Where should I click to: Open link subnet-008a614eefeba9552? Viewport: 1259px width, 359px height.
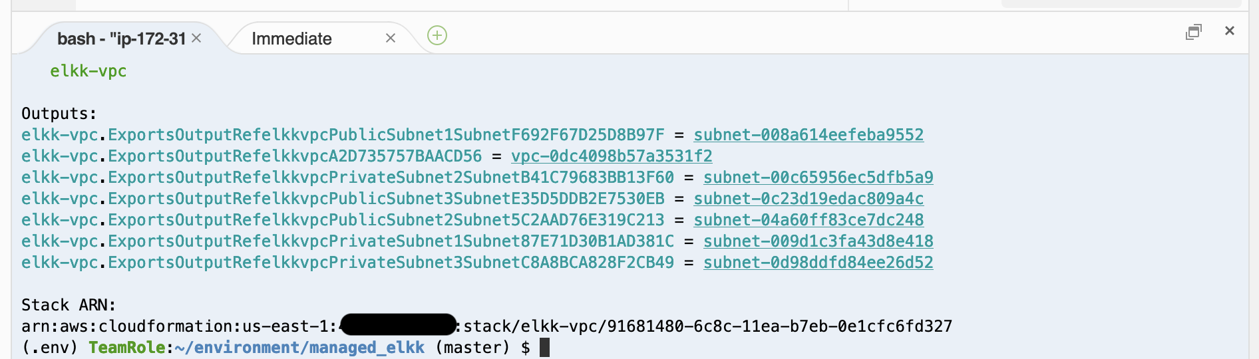tap(809, 135)
